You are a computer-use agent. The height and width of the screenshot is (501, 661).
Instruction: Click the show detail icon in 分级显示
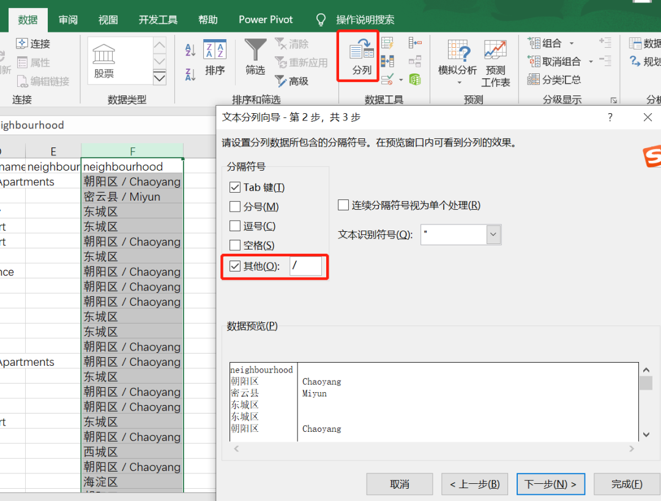pos(605,43)
